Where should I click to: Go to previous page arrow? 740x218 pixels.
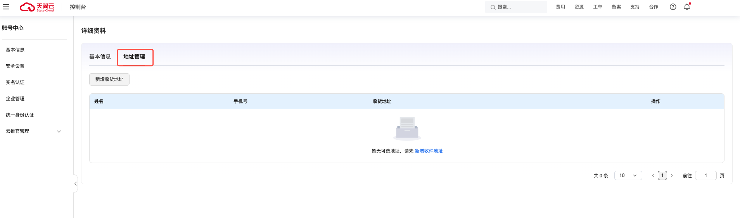click(x=653, y=175)
